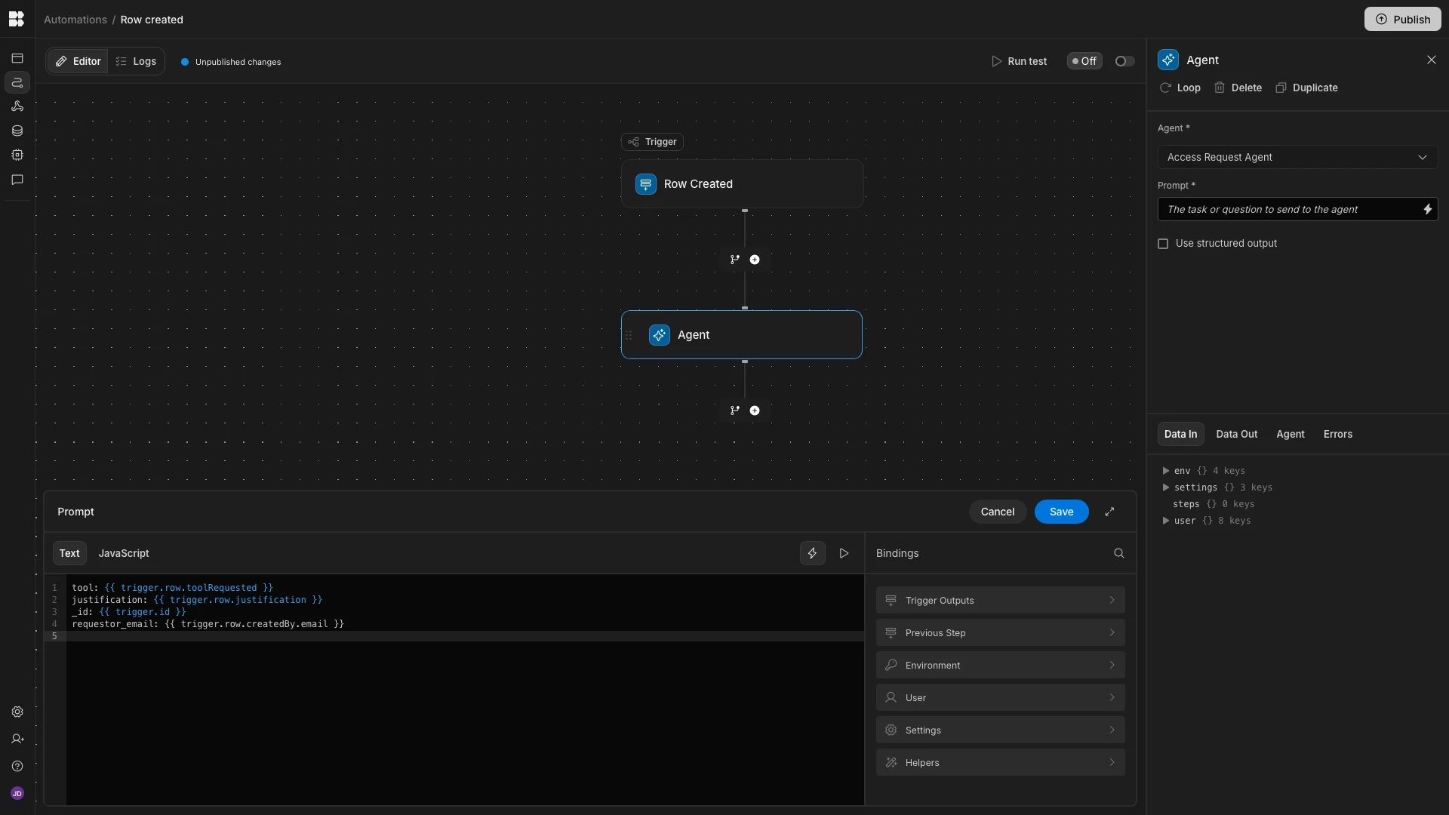1449x815 pixels.
Task: Expand the settings tree node
Action: [1166, 487]
